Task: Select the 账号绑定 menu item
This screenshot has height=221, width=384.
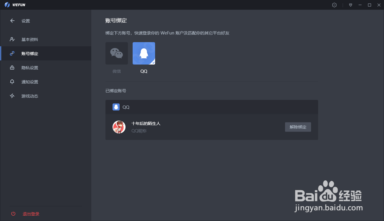Action: coord(46,54)
